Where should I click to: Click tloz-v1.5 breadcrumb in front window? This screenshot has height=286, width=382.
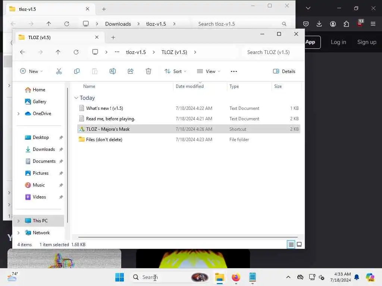click(x=136, y=52)
